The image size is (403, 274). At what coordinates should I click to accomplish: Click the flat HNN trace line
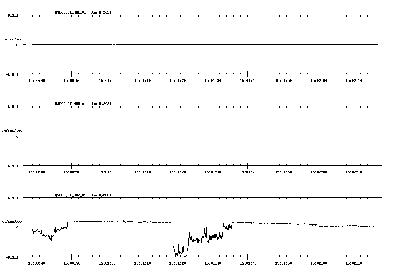point(205,136)
